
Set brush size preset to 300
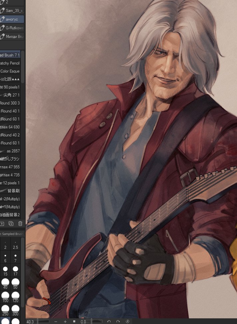(16, 310)
